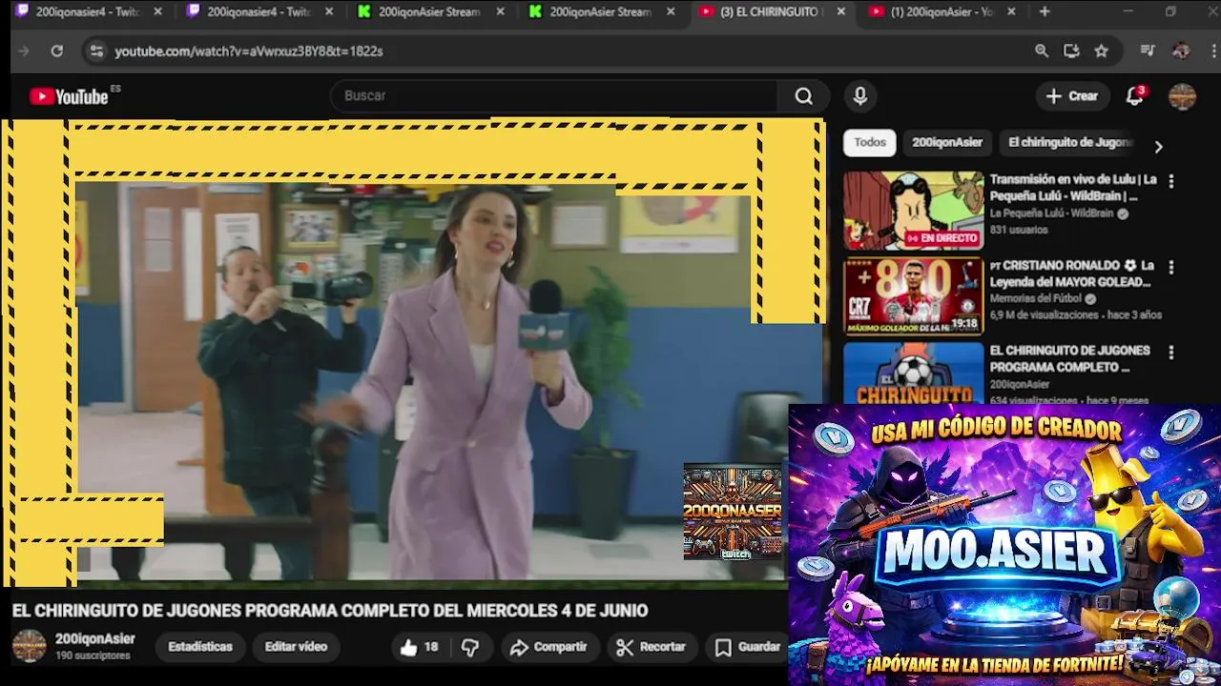Viewport: 1221px width, 686px height.
Task: Switch to the second 200iqonAsier Stream tab
Action: (600, 11)
